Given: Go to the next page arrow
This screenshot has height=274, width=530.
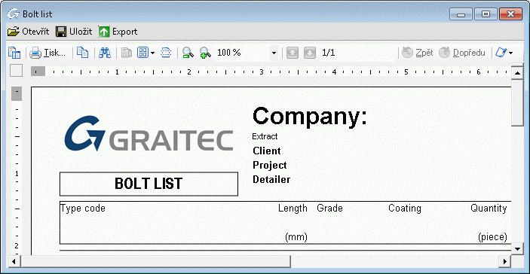Looking at the screenshot, I should click(310, 53).
